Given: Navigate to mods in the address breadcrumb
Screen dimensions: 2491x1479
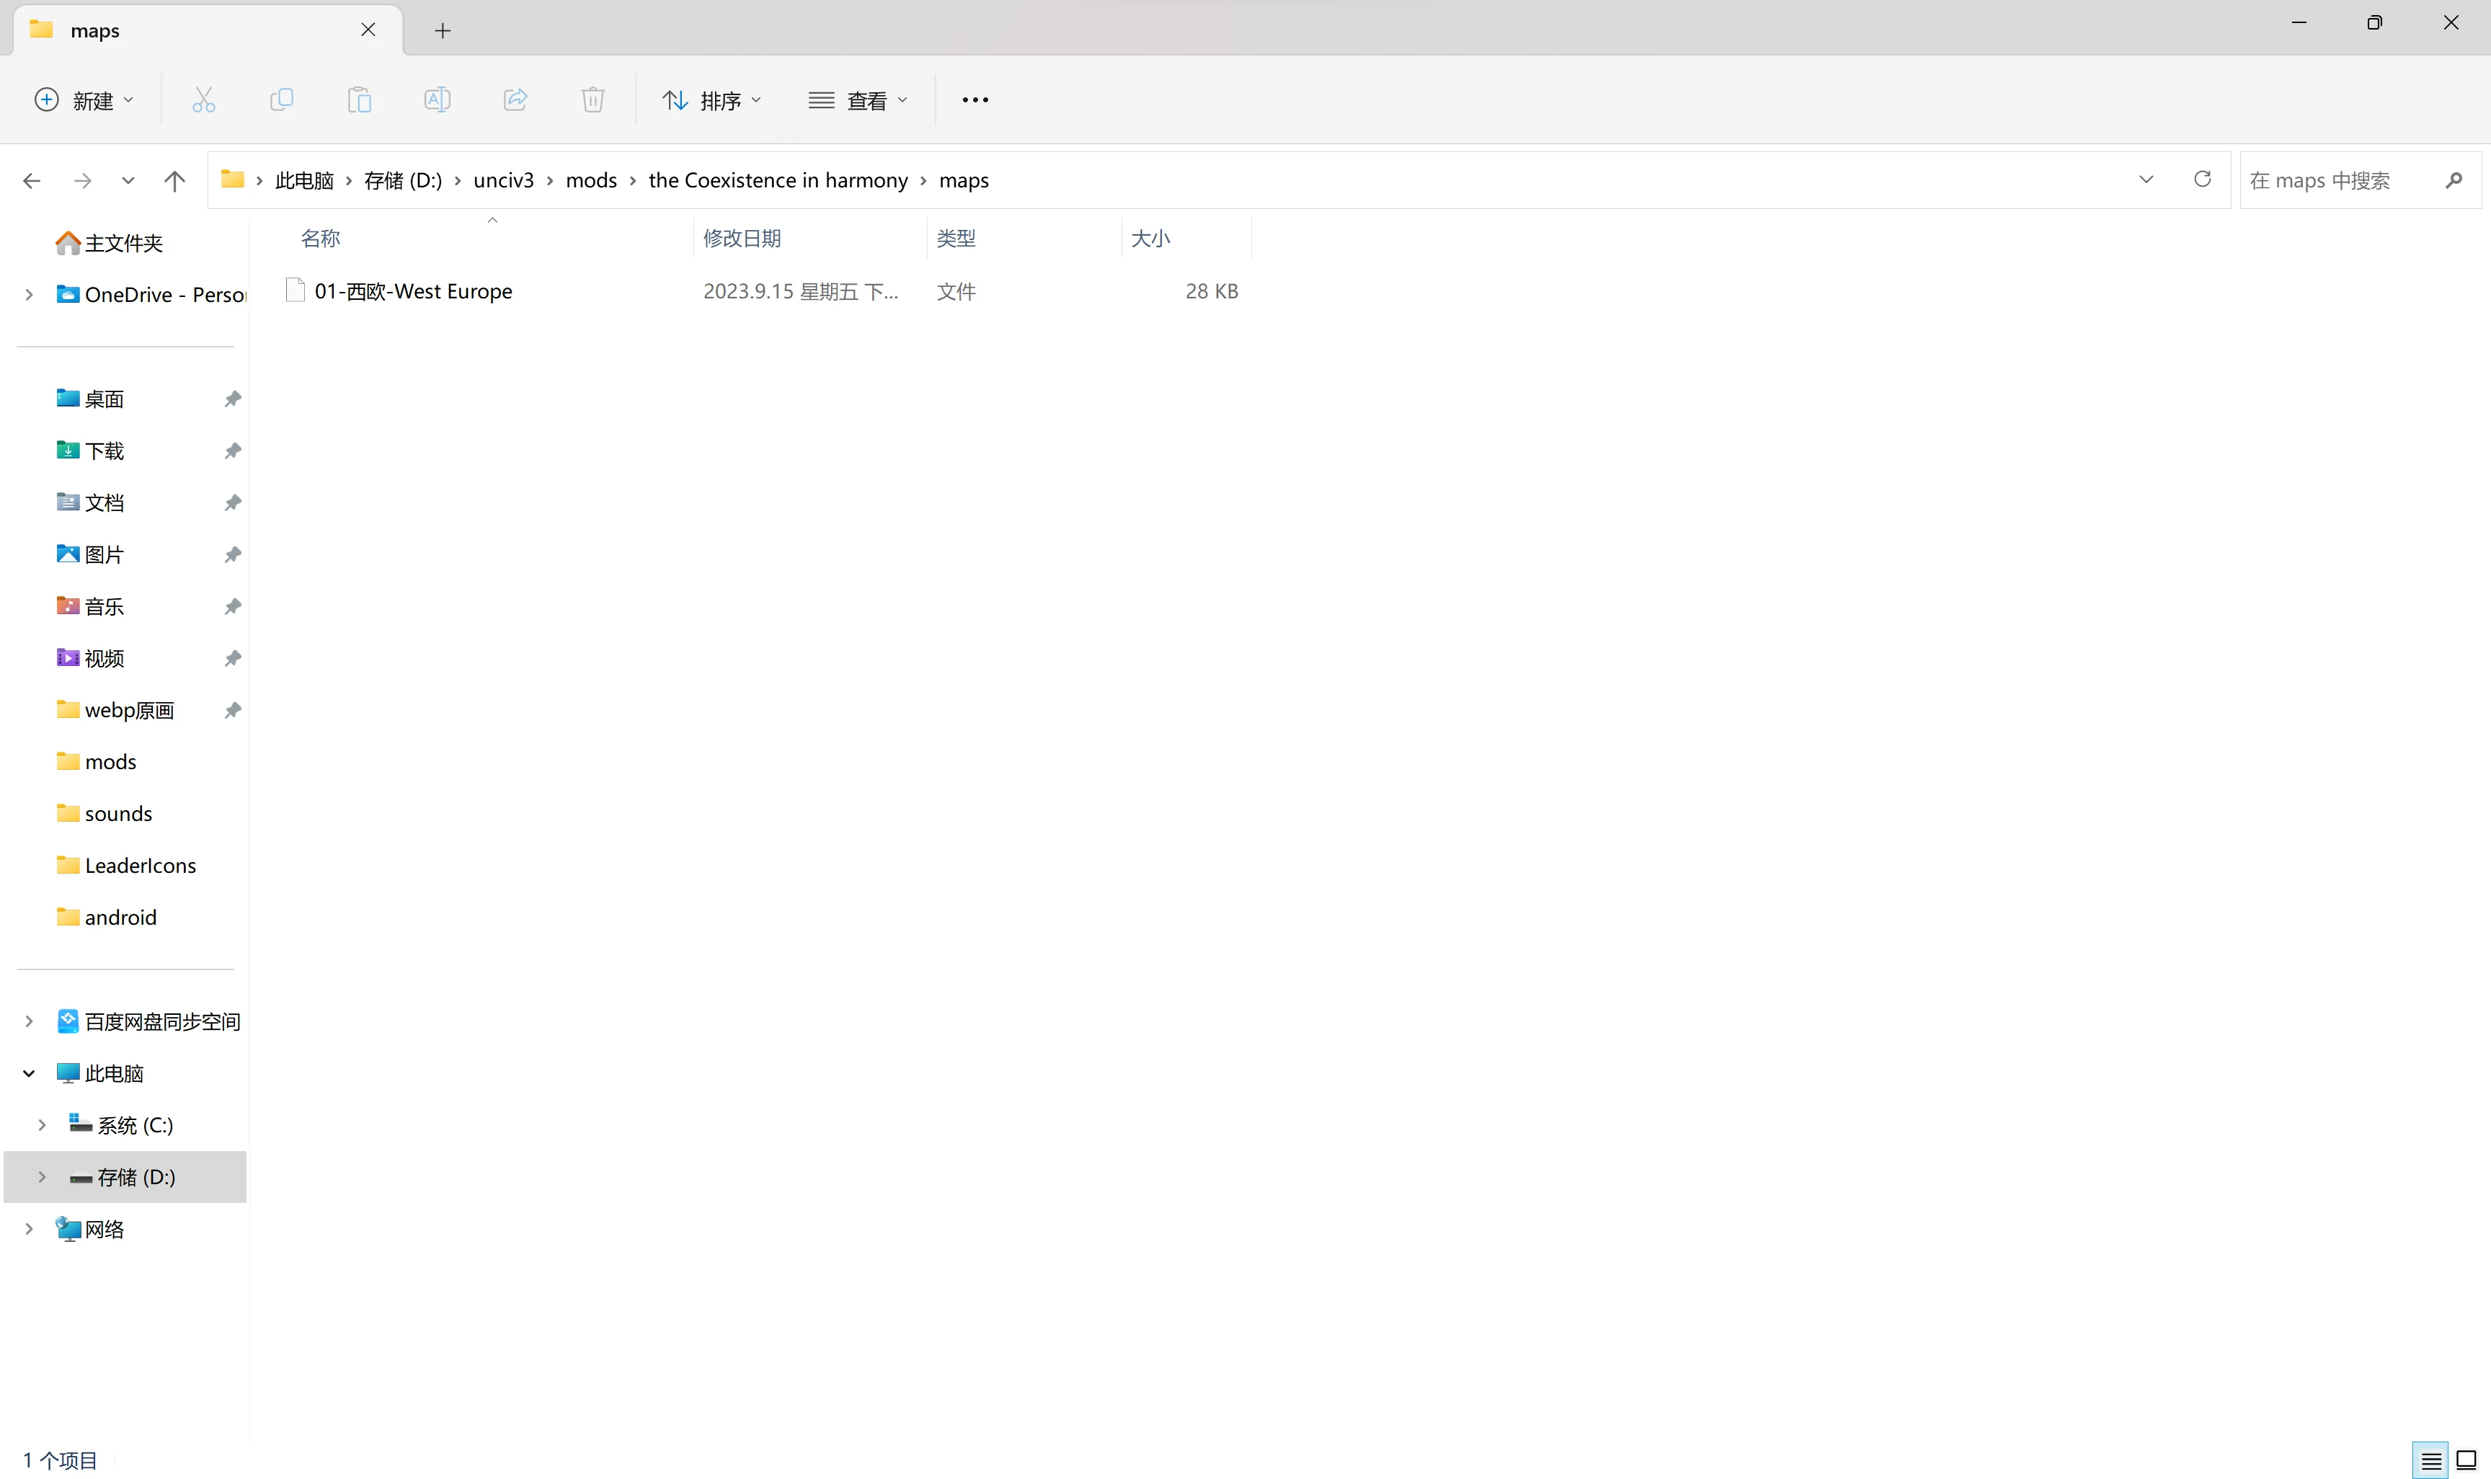Looking at the screenshot, I should point(591,180).
